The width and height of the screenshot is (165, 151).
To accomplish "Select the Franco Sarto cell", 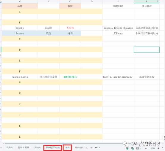I will pyautogui.click(x=20, y=77).
